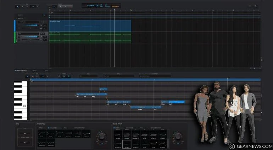Click the second control icon beside loop
This screenshot has height=150, width=273.
coord(54,7)
